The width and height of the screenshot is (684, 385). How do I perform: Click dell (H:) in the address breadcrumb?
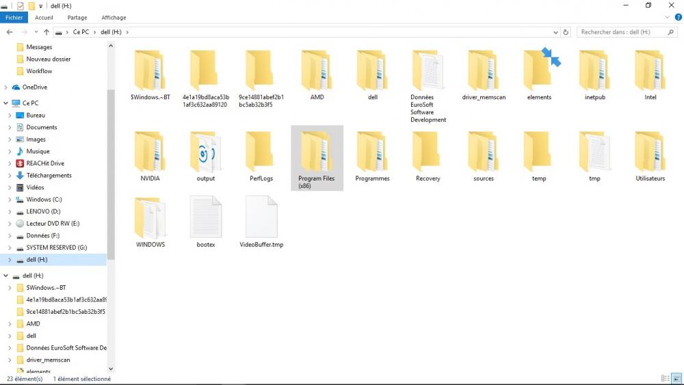pyautogui.click(x=111, y=32)
